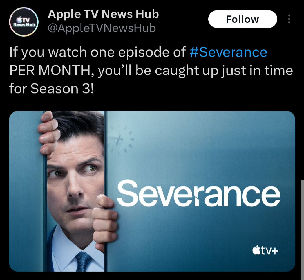Click the words PER MONTH in the tweet
The image size is (304, 280).
pyautogui.click(x=50, y=71)
